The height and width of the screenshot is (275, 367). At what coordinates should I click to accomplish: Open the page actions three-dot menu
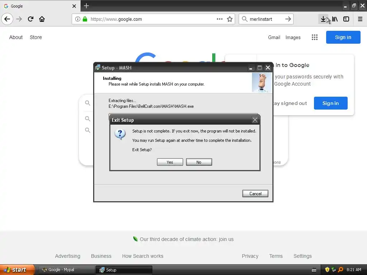(x=220, y=19)
